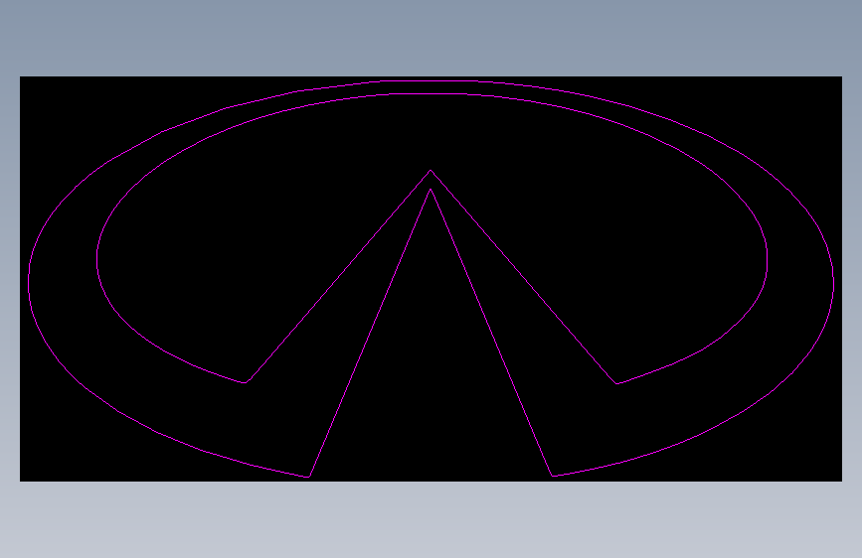Pick the right corner where the inner ellipse meets the diagonal
The height and width of the screenshot is (558, 862).
click(616, 383)
